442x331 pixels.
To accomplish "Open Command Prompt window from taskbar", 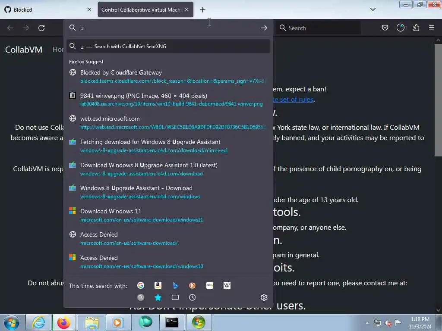I will [172, 322].
